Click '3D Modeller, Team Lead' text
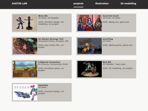 (114, 64)
